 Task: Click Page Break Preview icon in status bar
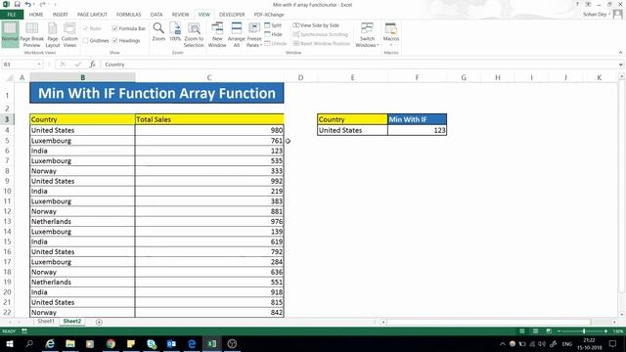549,331
